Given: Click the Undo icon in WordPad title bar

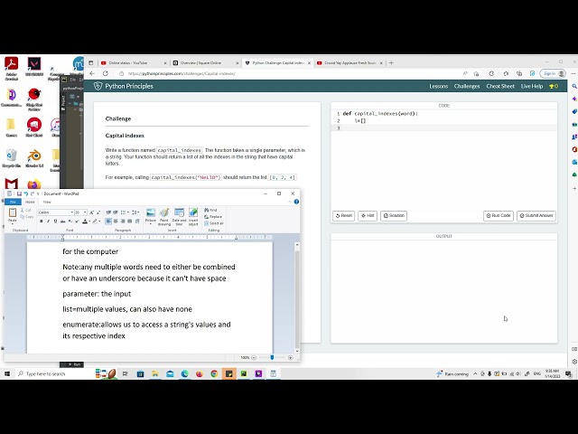Looking at the screenshot, I should pyautogui.click(x=26, y=193).
